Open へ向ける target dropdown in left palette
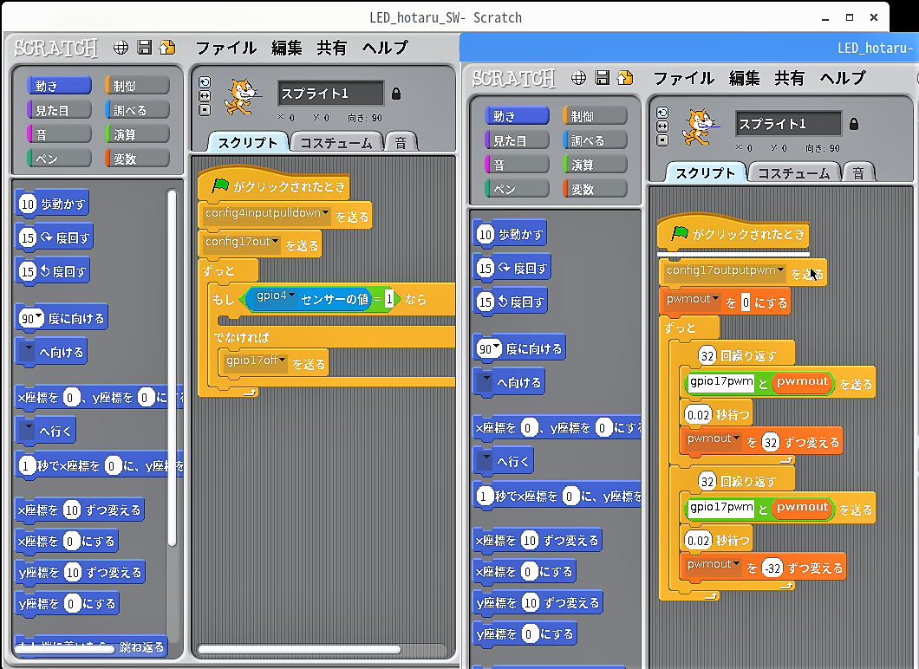 (x=28, y=350)
